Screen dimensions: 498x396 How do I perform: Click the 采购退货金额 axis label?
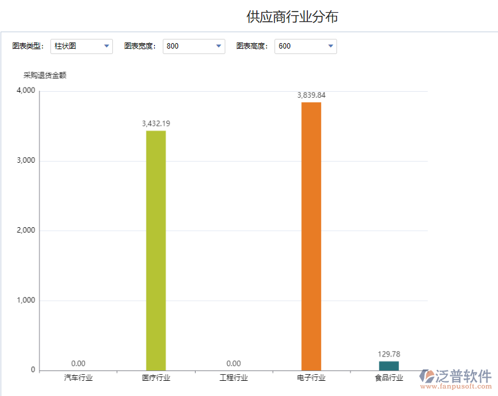point(45,75)
